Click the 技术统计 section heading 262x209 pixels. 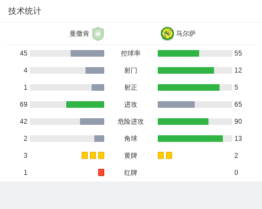coord(25,11)
